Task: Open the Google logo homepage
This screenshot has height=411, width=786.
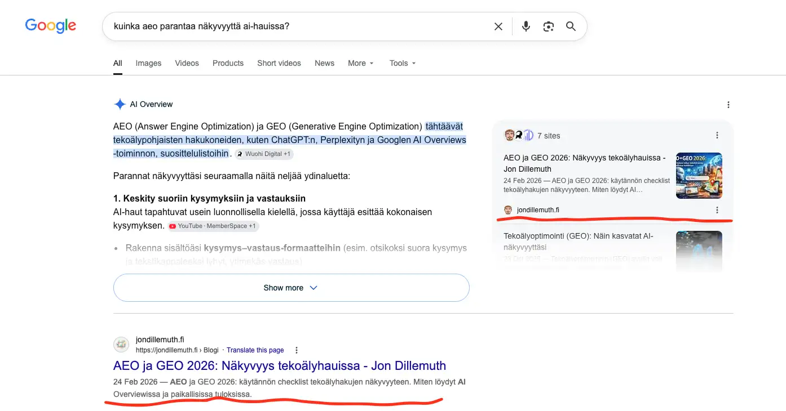Action: (51, 26)
